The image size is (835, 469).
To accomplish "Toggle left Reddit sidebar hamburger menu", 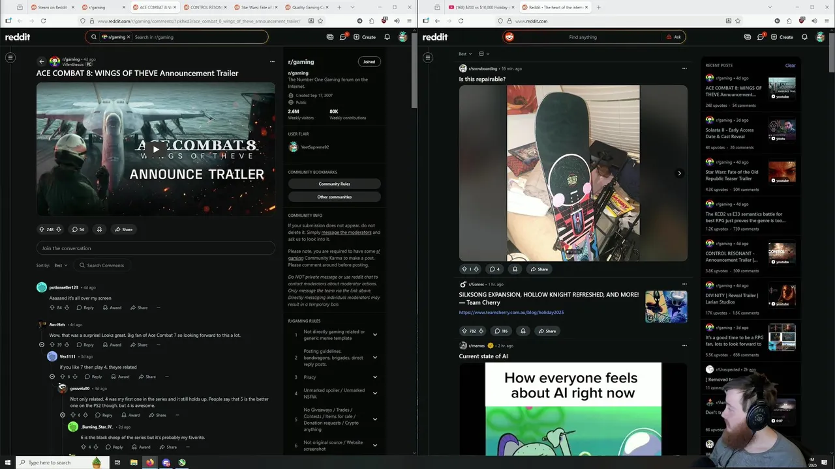I will 10,57.
